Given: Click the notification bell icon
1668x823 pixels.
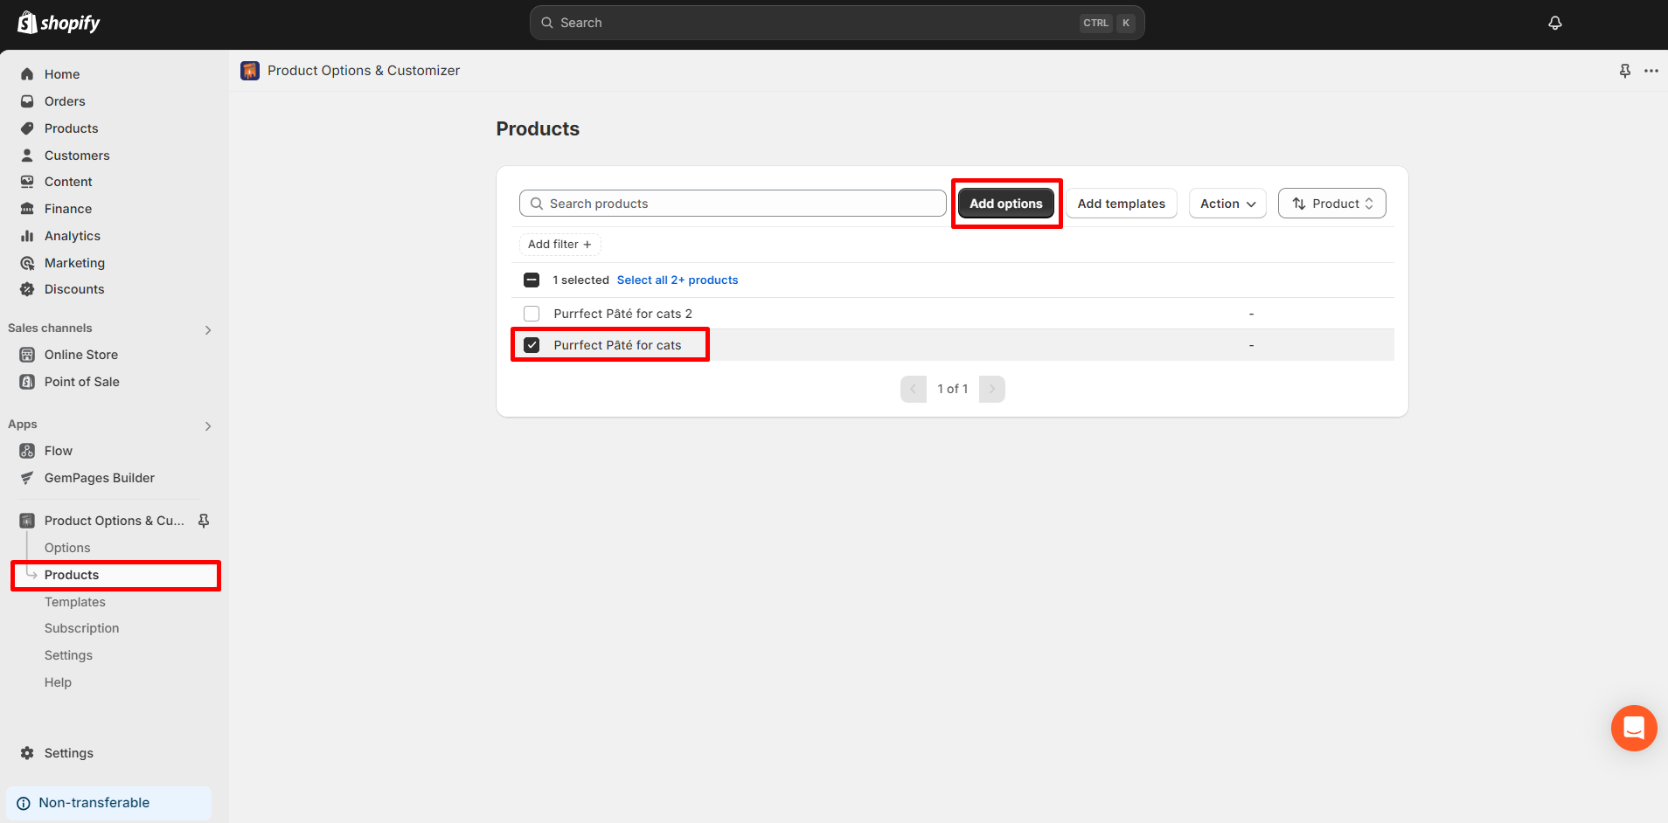Looking at the screenshot, I should point(1554,23).
